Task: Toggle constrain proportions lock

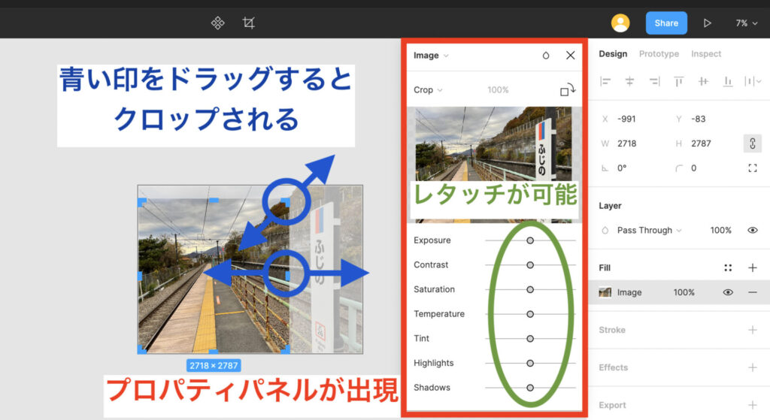Action: (752, 144)
